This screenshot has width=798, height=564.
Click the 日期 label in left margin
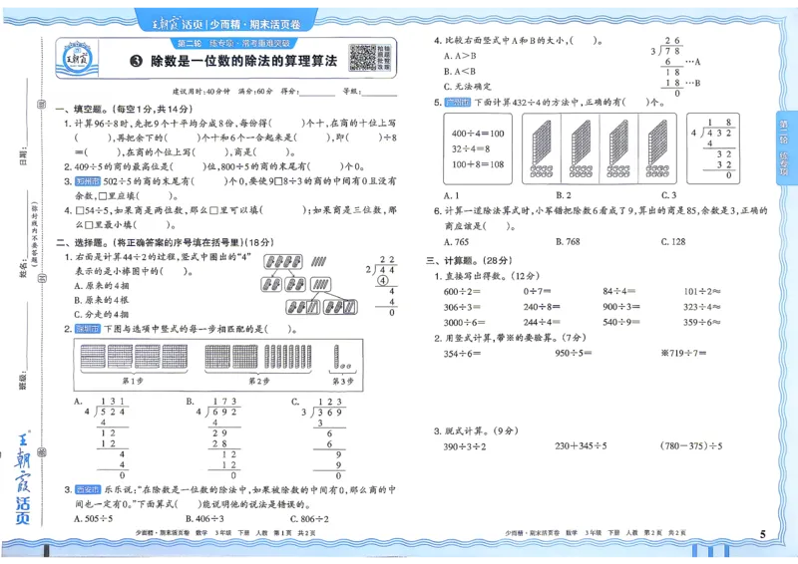click(23, 157)
